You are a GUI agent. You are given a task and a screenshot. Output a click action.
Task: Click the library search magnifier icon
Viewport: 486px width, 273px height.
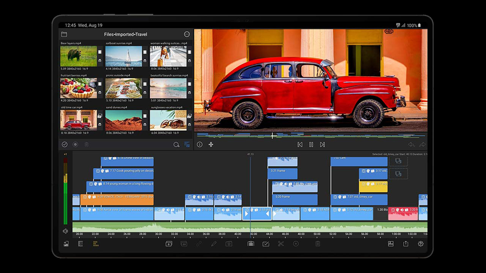[x=176, y=144]
